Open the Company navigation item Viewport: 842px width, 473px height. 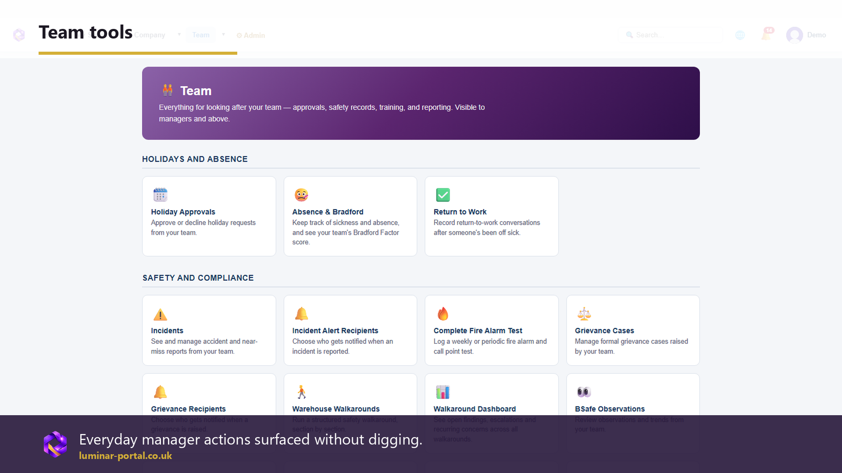tap(150, 35)
